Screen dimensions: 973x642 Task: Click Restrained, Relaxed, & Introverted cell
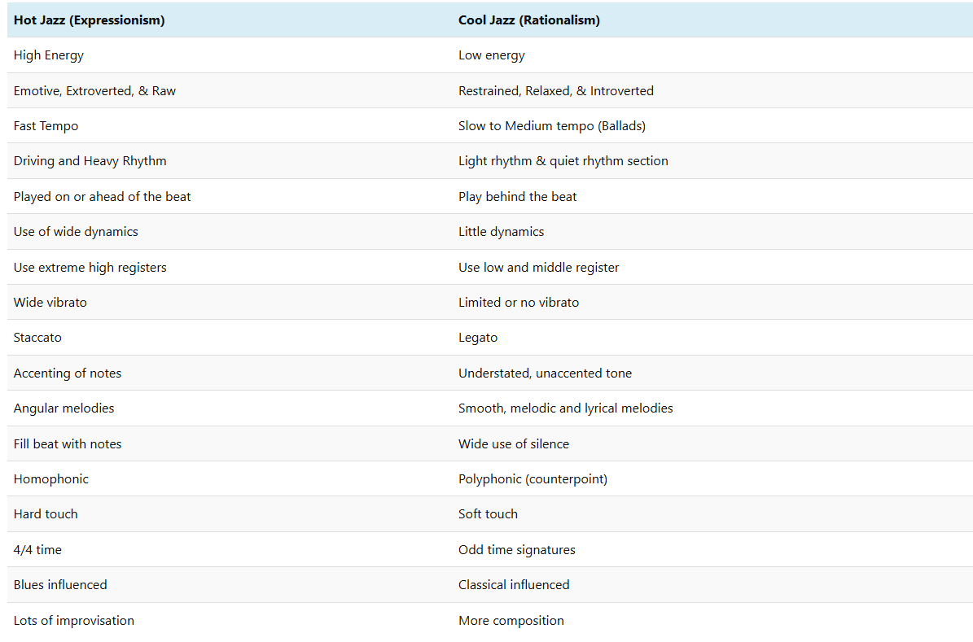click(x=555, y=91)
